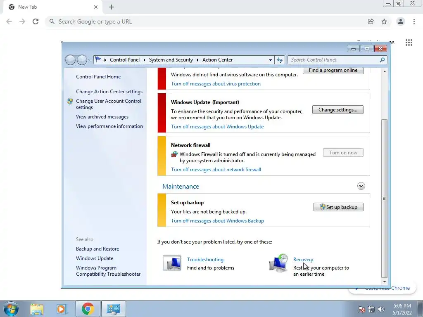Viewport: 423px width, 317px height.
Task: Go to System and Security breadcrumb
Action: tap(171, 60)
